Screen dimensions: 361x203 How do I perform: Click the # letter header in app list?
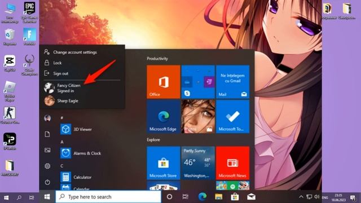[x=61, y=118]
